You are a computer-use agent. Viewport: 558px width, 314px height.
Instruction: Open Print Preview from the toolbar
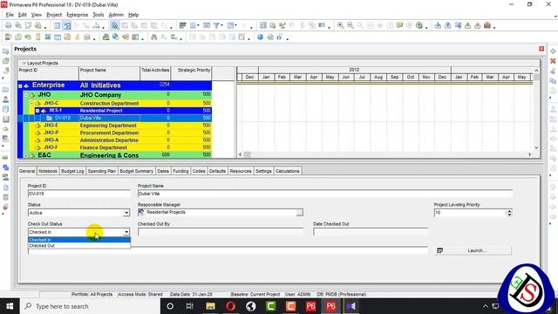tap(18, 25)
